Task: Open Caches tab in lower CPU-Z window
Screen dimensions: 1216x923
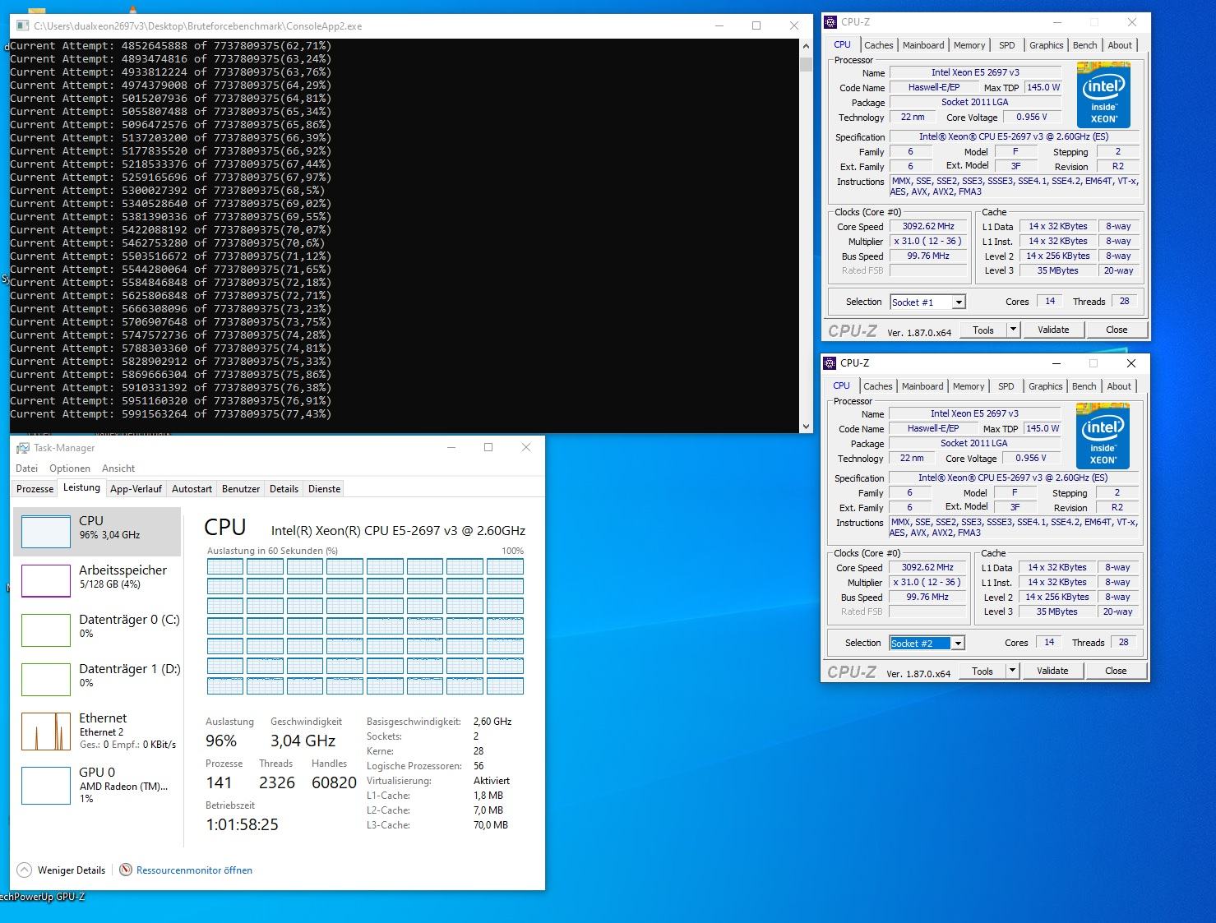Action: click(x=877, y=386)
